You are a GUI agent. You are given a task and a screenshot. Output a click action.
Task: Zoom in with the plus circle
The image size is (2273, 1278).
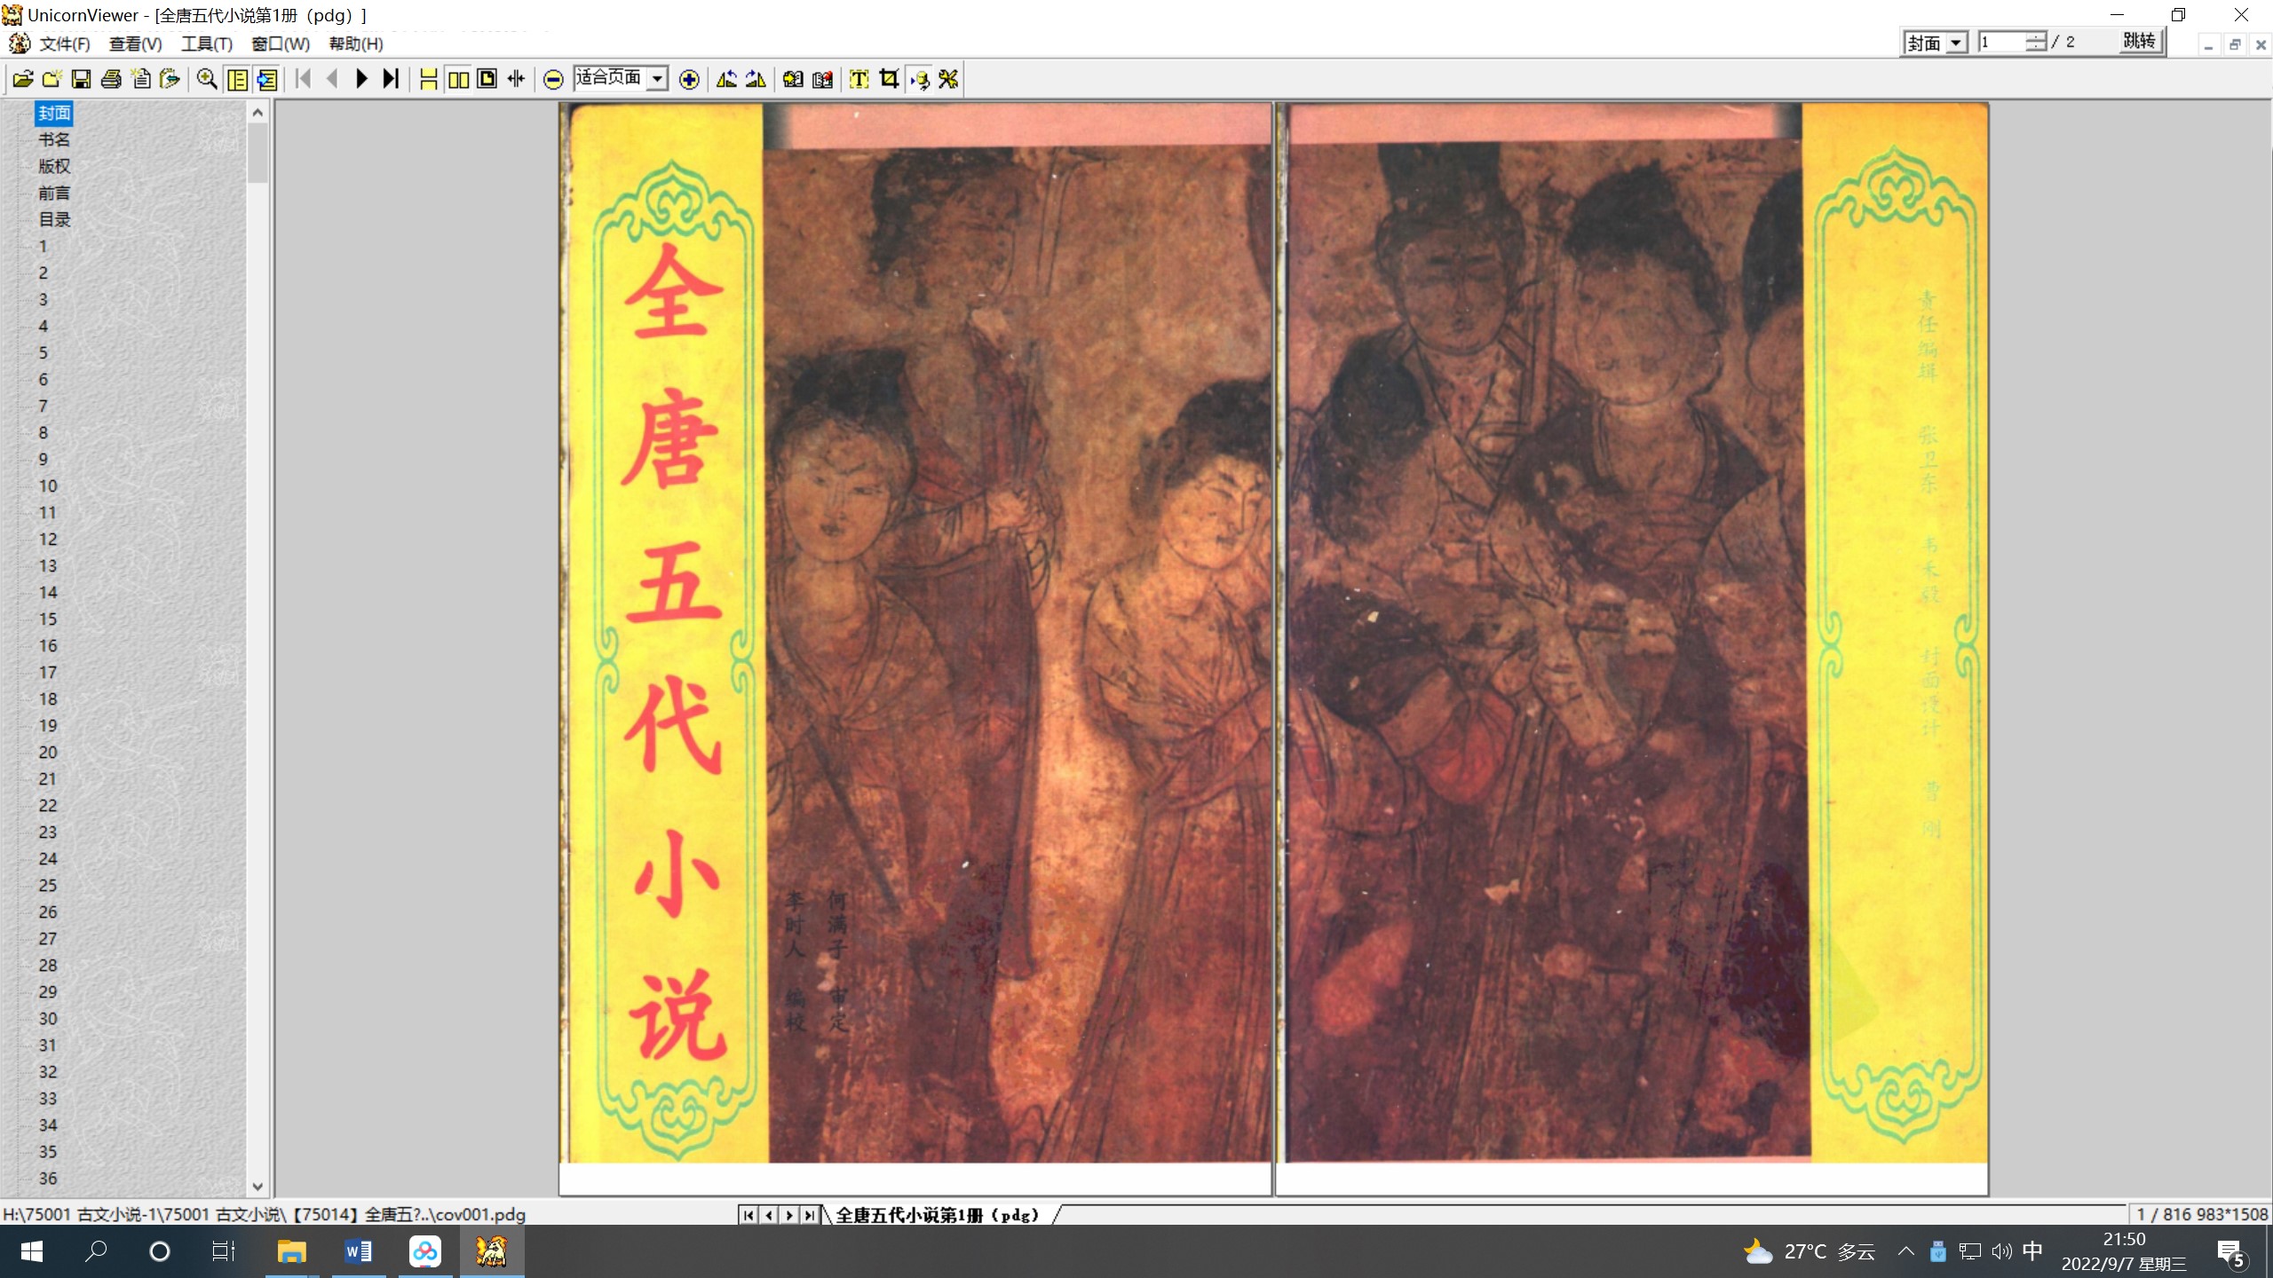coord(689,79)
